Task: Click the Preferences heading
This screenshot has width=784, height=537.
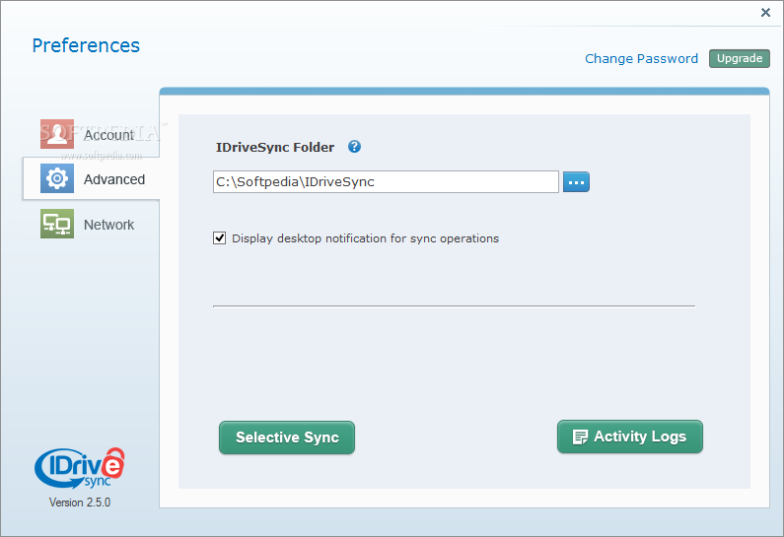Action: pos(86,45)
